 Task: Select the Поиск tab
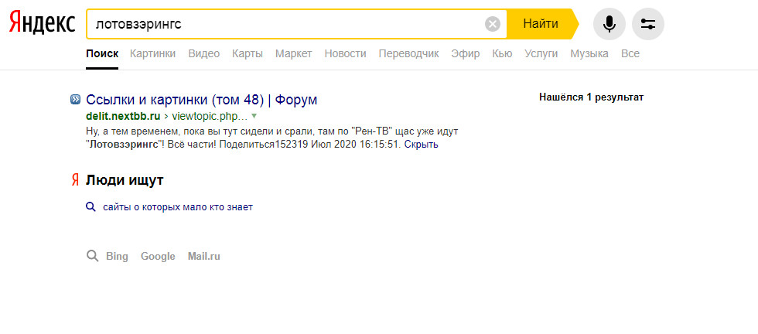click(102, 53)
